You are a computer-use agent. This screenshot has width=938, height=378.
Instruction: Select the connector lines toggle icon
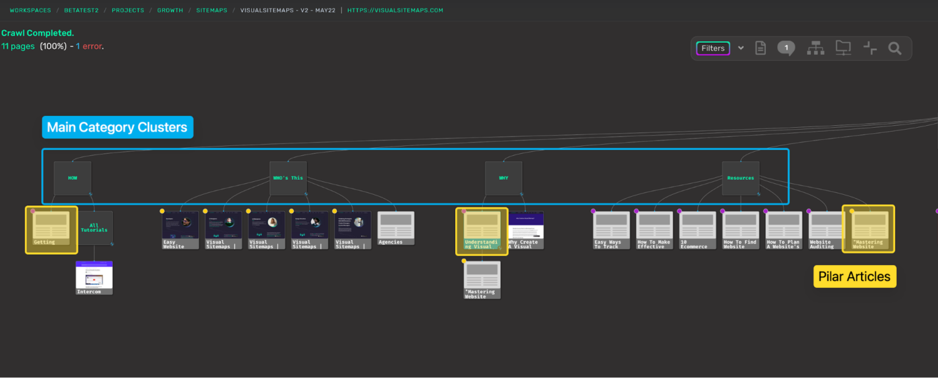click(869, 48)
